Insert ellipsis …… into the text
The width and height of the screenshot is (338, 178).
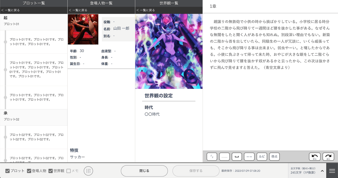point(224,156)
